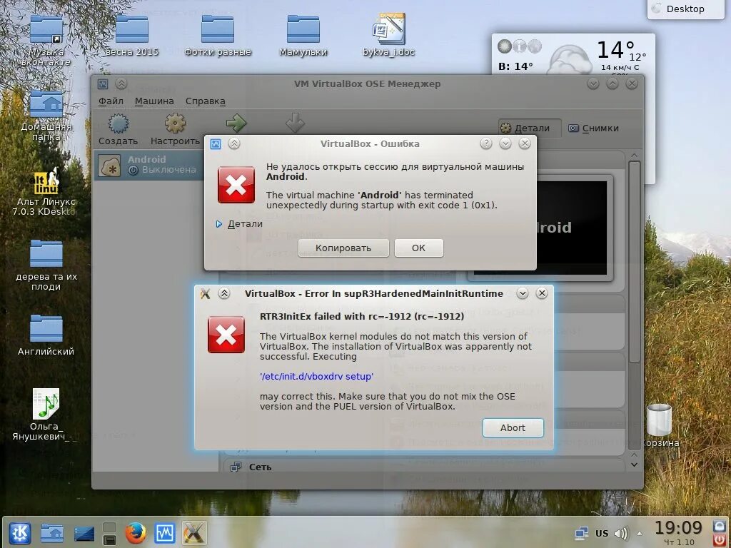
Task: Click the red error icon in Ошибка dialog
Action: pos(236,185)
